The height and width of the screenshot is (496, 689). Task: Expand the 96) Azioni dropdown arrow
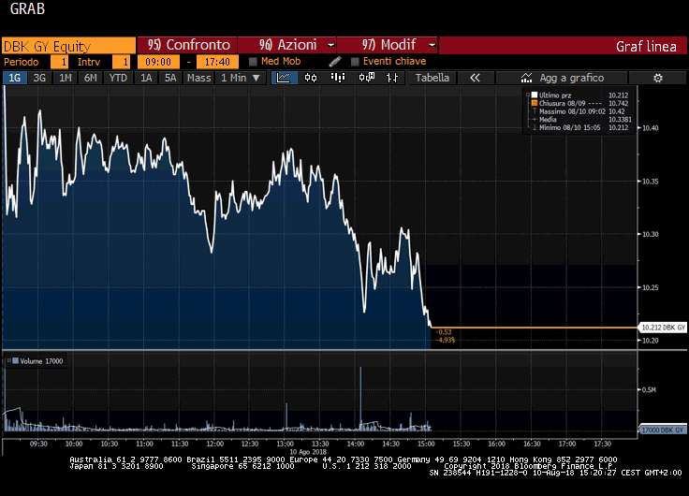330,45
